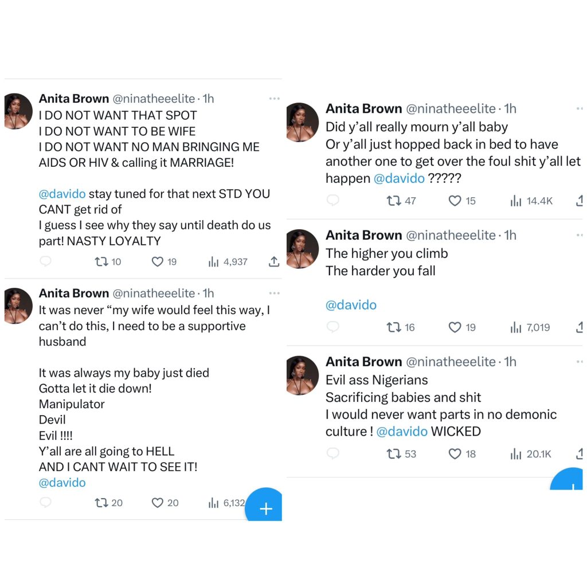Image resolution: width=587 pixels, height=587 pixels.
Task: Like the "It was never my wife" tweet
Action: click(159, 503)
